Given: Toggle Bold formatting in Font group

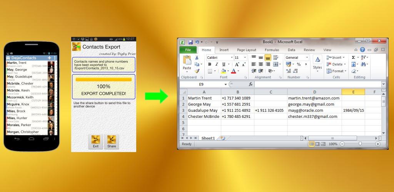Looking at the screenshot, I should click(209, 65).
